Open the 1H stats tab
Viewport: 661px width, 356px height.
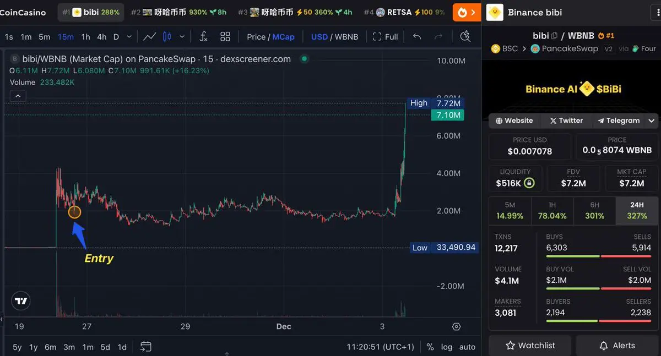coord(552,210)
